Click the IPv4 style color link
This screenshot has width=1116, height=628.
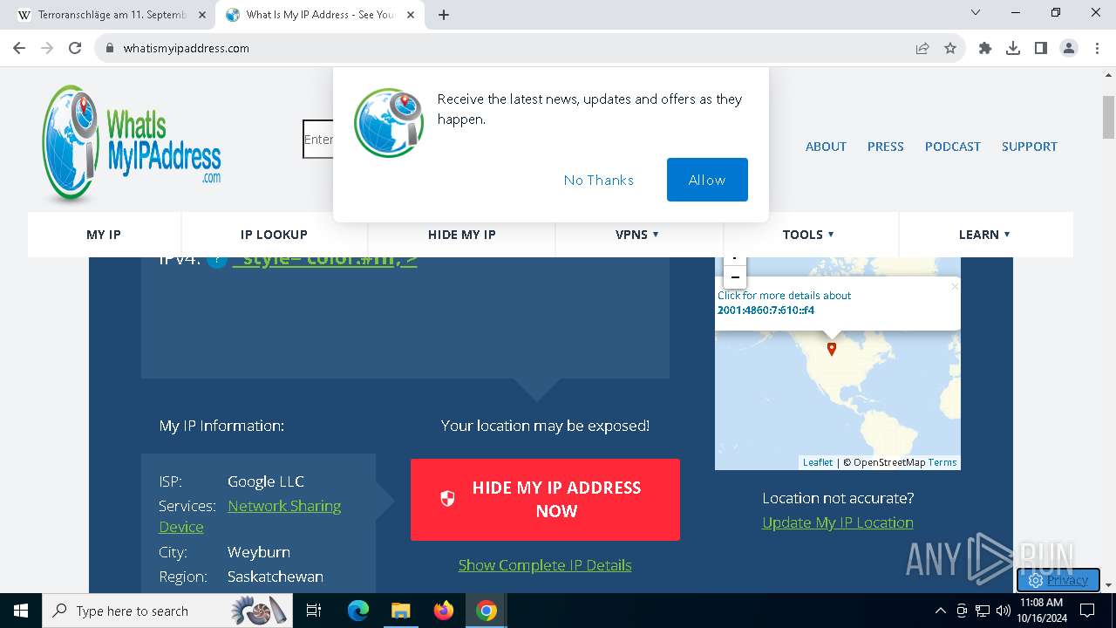tap(325, 261)
